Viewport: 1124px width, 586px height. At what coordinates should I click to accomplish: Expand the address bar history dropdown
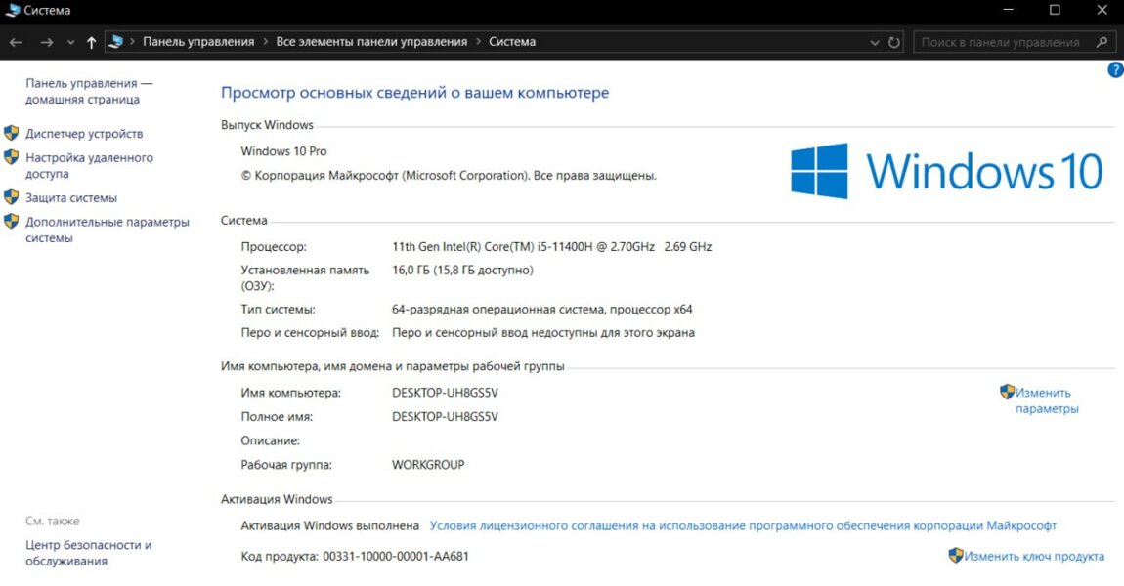tap(875, 43)
